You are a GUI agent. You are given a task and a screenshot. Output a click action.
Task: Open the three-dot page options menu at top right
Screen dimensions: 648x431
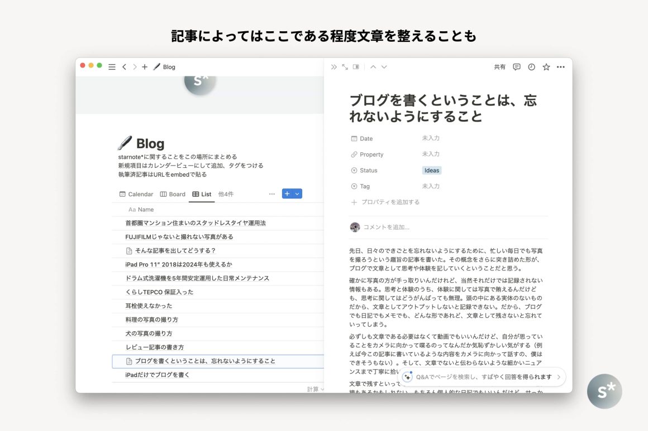coord(561,67)
